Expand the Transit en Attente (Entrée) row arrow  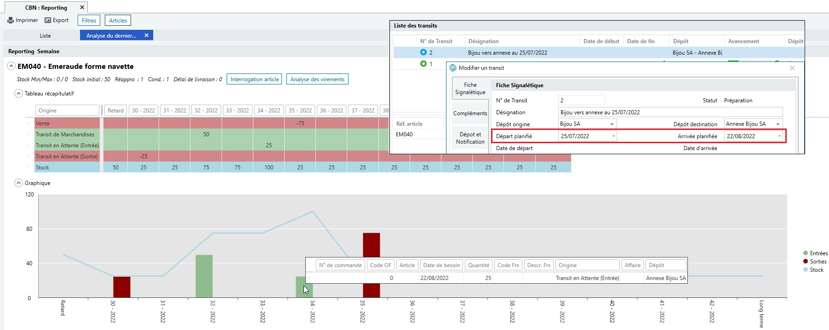(x=29, y=145)
